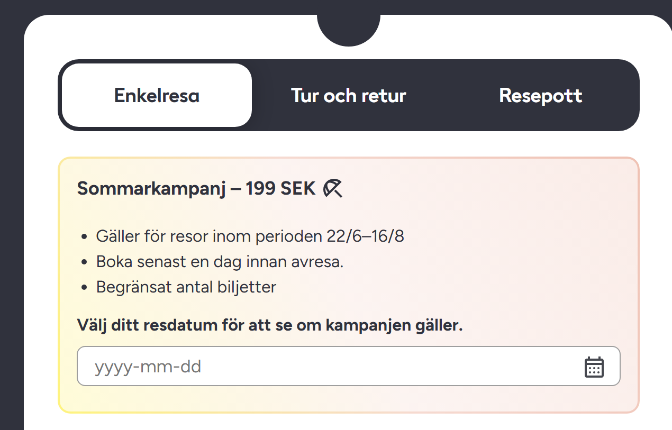Click the beach umbrella icon beside 199 SEK
Image resolution: width=672 pixels, height=430 pixels.
pos(333,188)
